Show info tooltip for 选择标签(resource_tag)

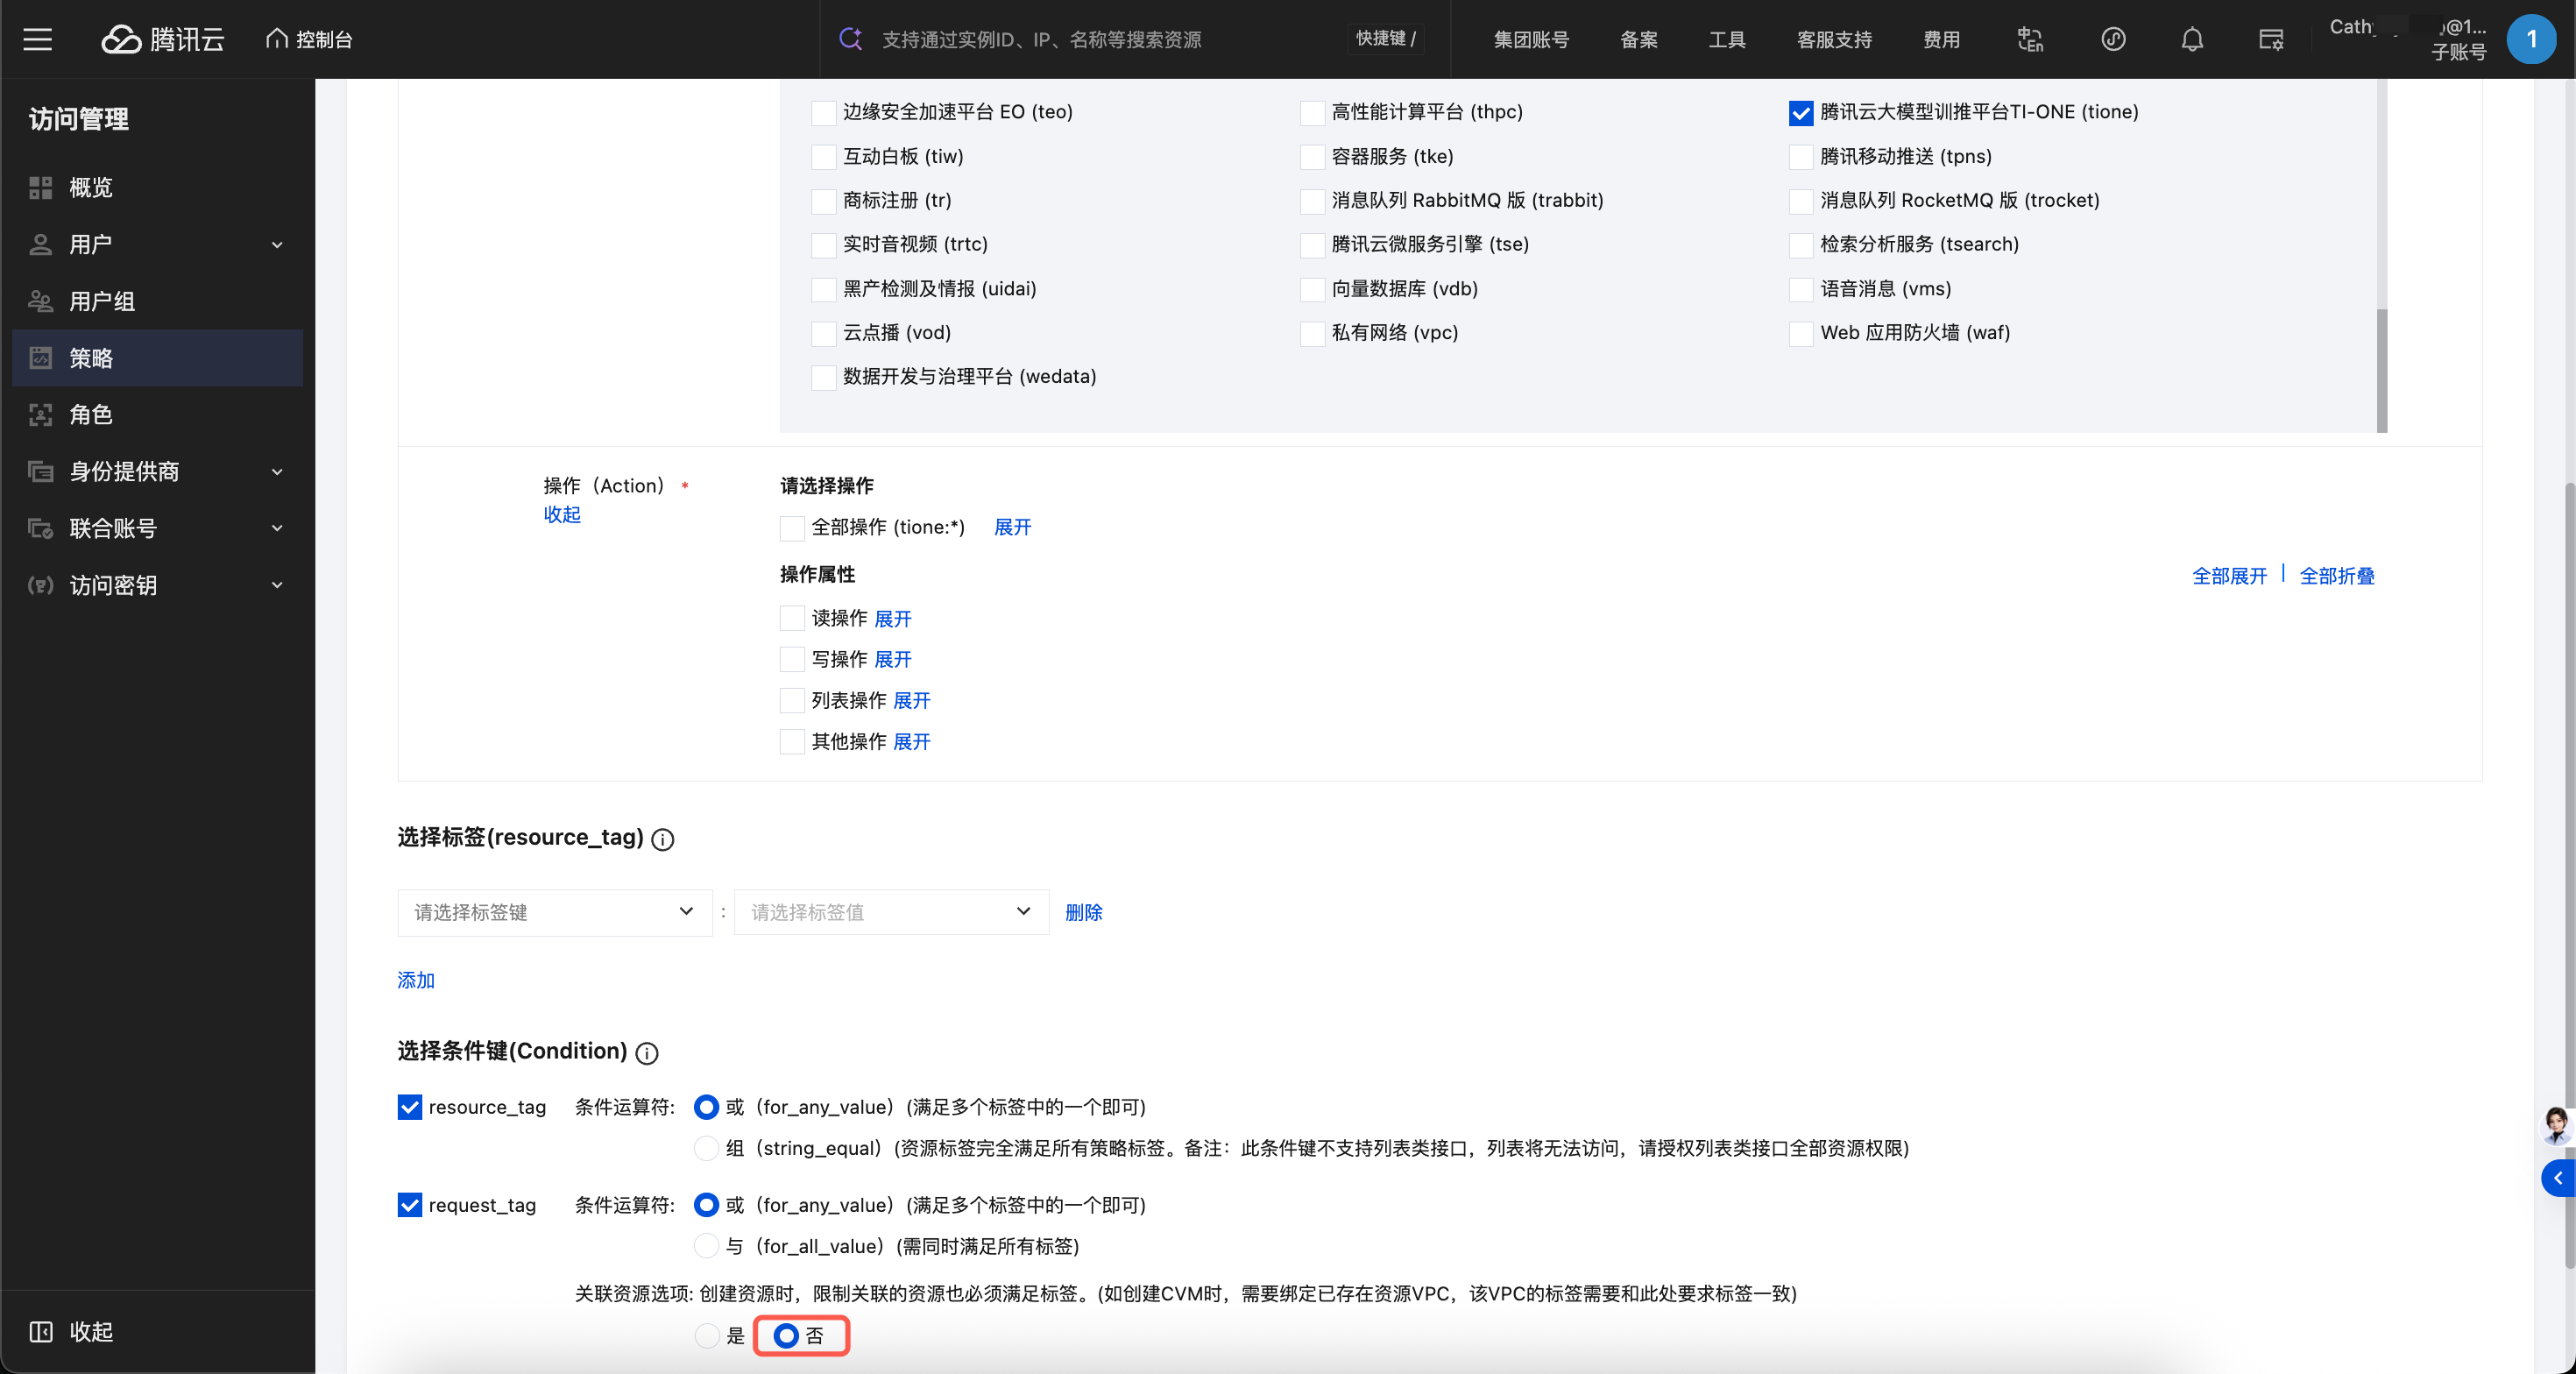click(x=662, y=840)
